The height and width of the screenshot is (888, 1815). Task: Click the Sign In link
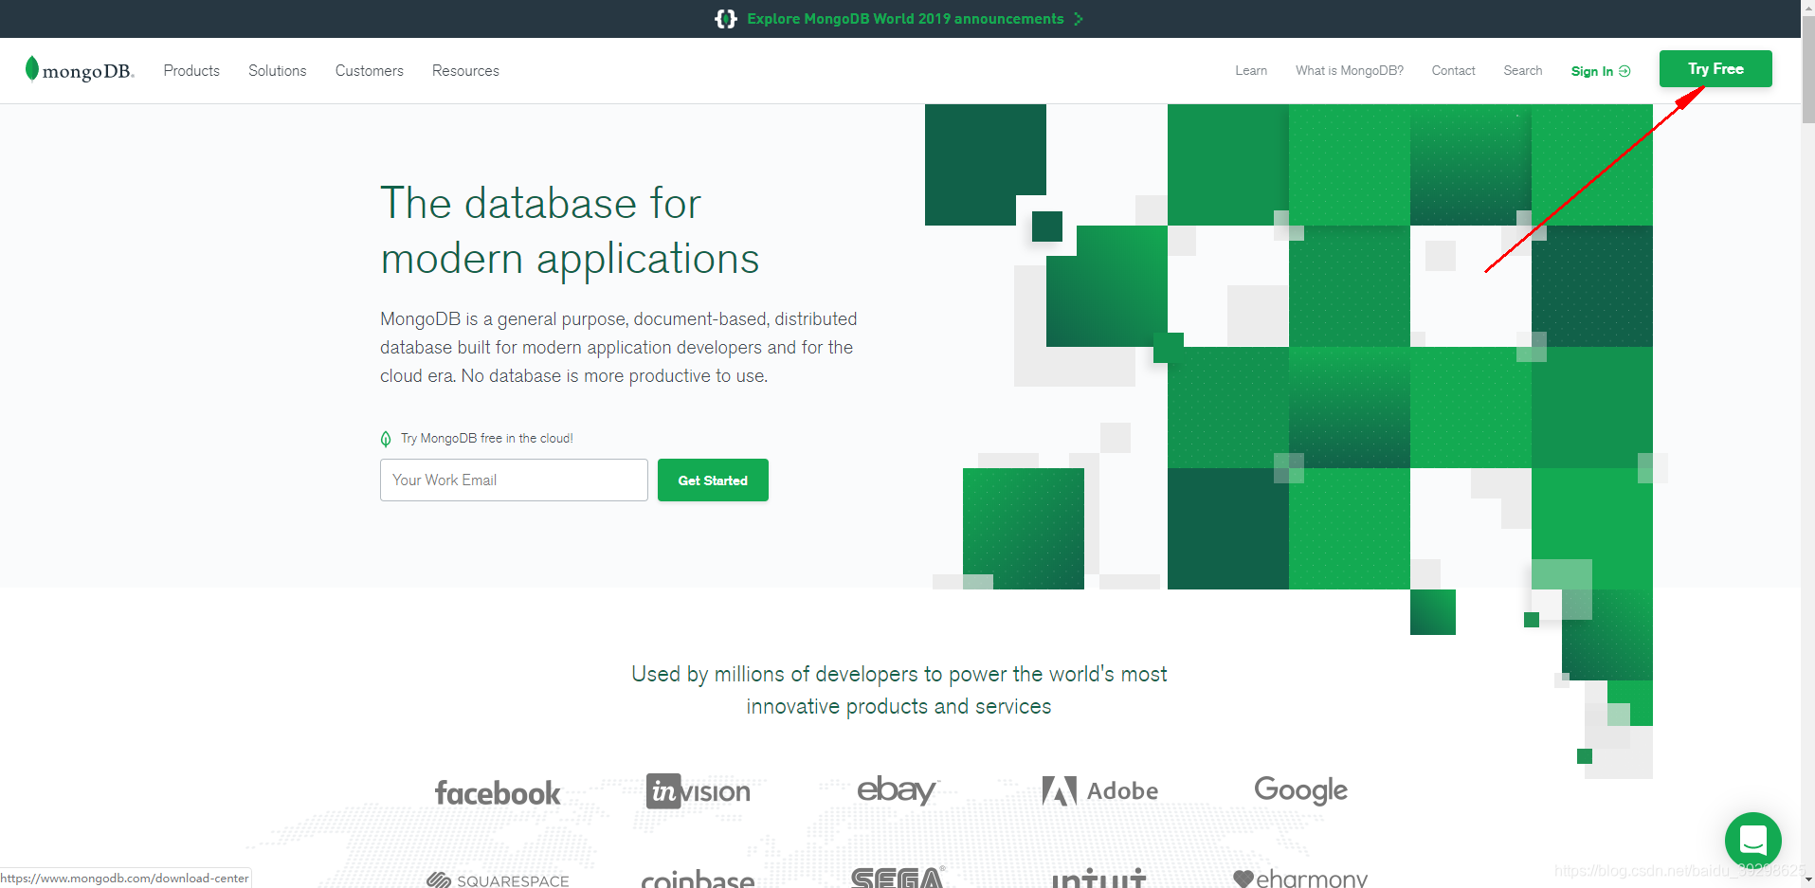(x=1592, y=71)
